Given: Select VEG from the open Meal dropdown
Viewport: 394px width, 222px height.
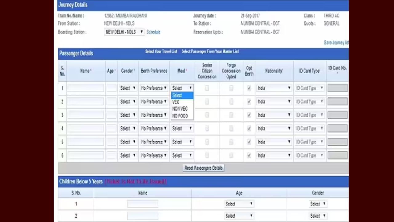Looking at the screenshot, I should 176,102.
